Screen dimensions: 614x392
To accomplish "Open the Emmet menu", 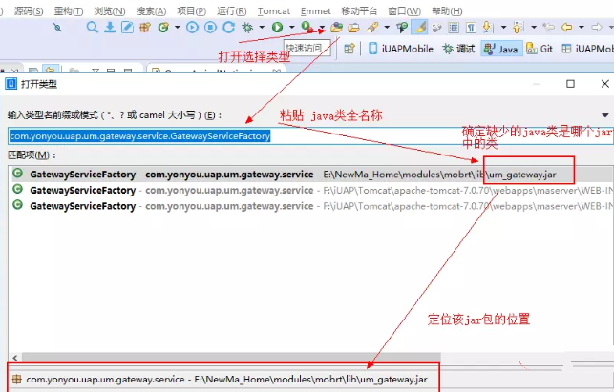I will (316, 10).
